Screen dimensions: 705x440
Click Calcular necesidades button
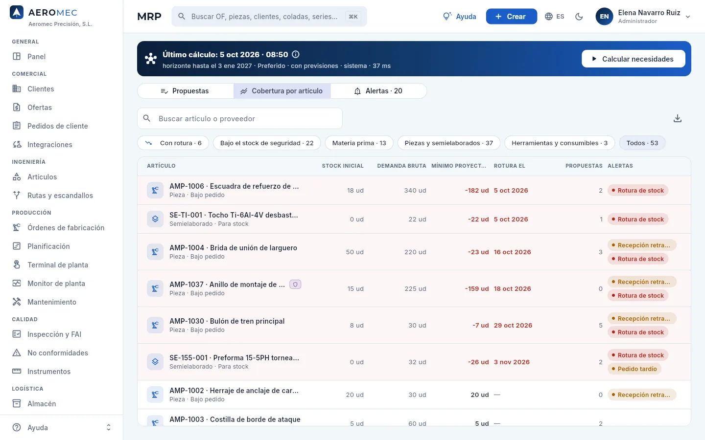pos(634,59)
